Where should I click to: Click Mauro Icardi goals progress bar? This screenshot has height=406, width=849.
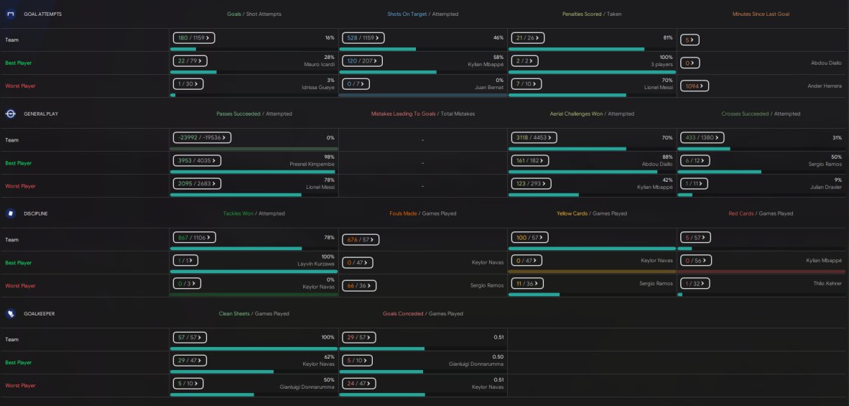click(193, 72)
